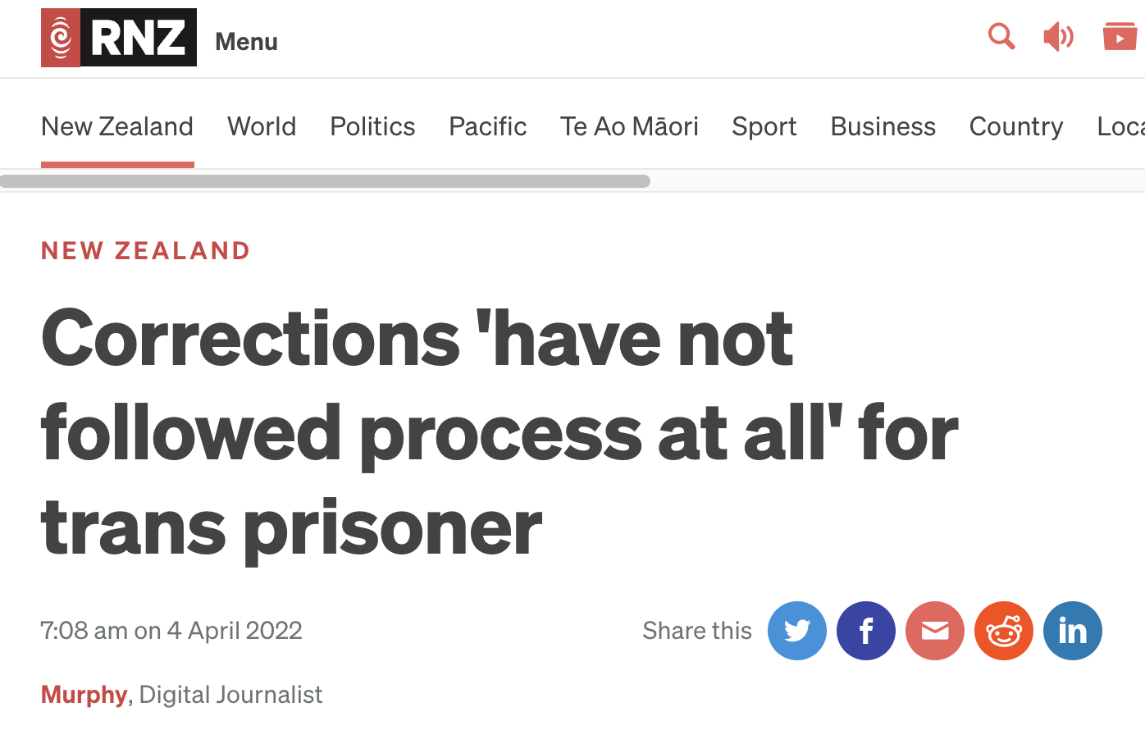Viewport: 1145px width, 730px height.
Task: Open the video player icon
Action: pos(1120,37)
